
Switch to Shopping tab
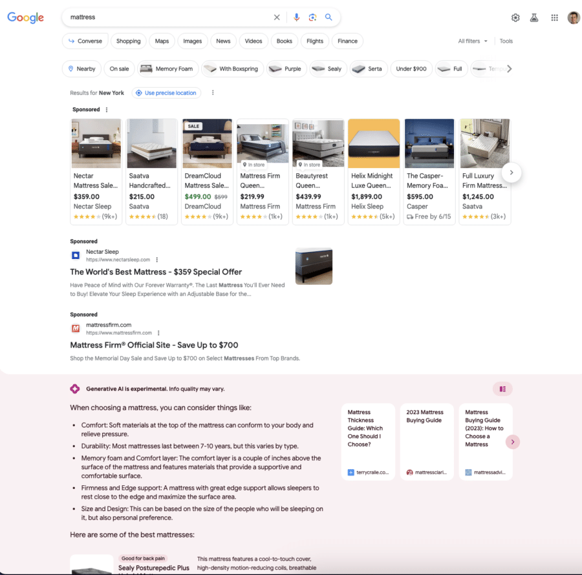pyautogui.click(x=129, y=41)
